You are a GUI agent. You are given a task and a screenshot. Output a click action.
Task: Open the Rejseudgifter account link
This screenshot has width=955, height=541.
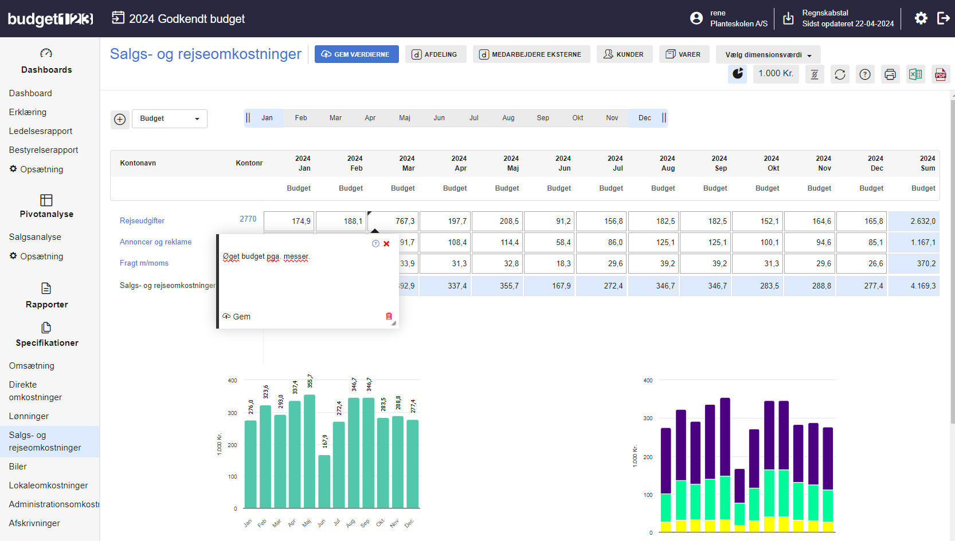pos(142,221)
